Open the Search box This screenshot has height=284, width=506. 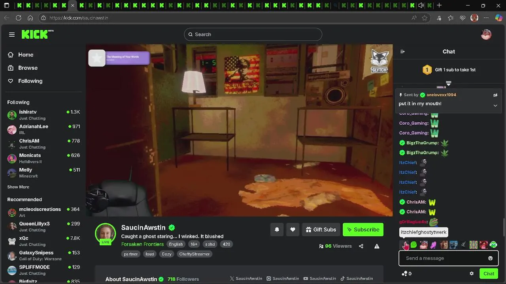click(253, 34)
